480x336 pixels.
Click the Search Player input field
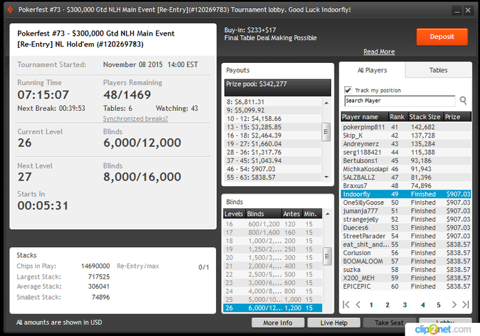tap(400, 101)
